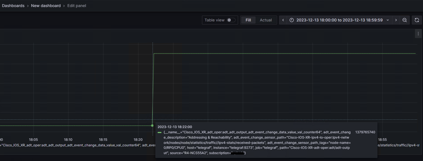Expand the time range chevron

(388, 20)
